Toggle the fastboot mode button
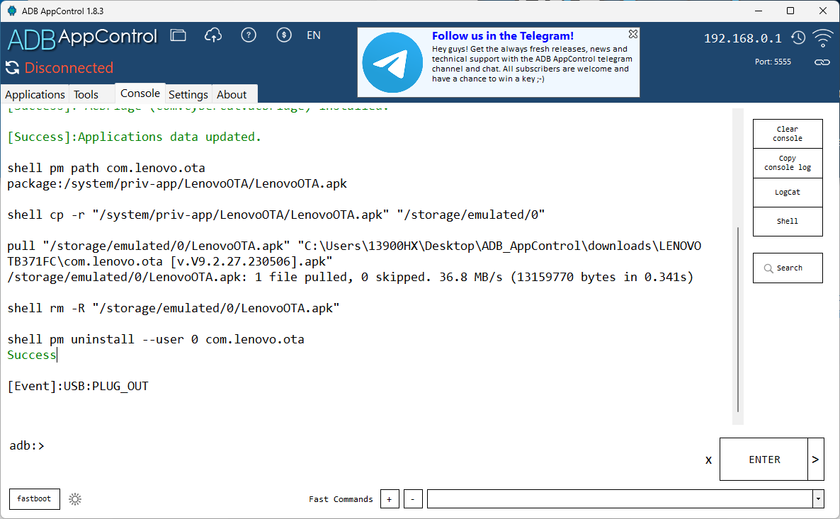 [34, 498]
